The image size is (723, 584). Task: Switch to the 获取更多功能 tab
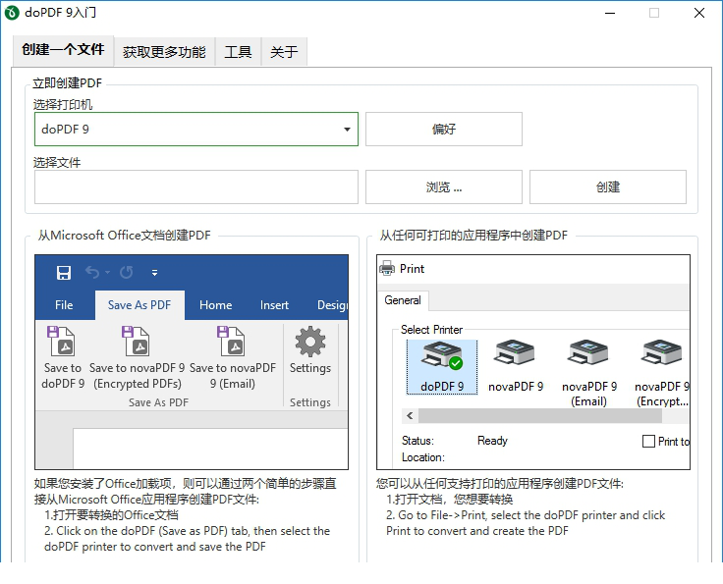pos(164,52)
